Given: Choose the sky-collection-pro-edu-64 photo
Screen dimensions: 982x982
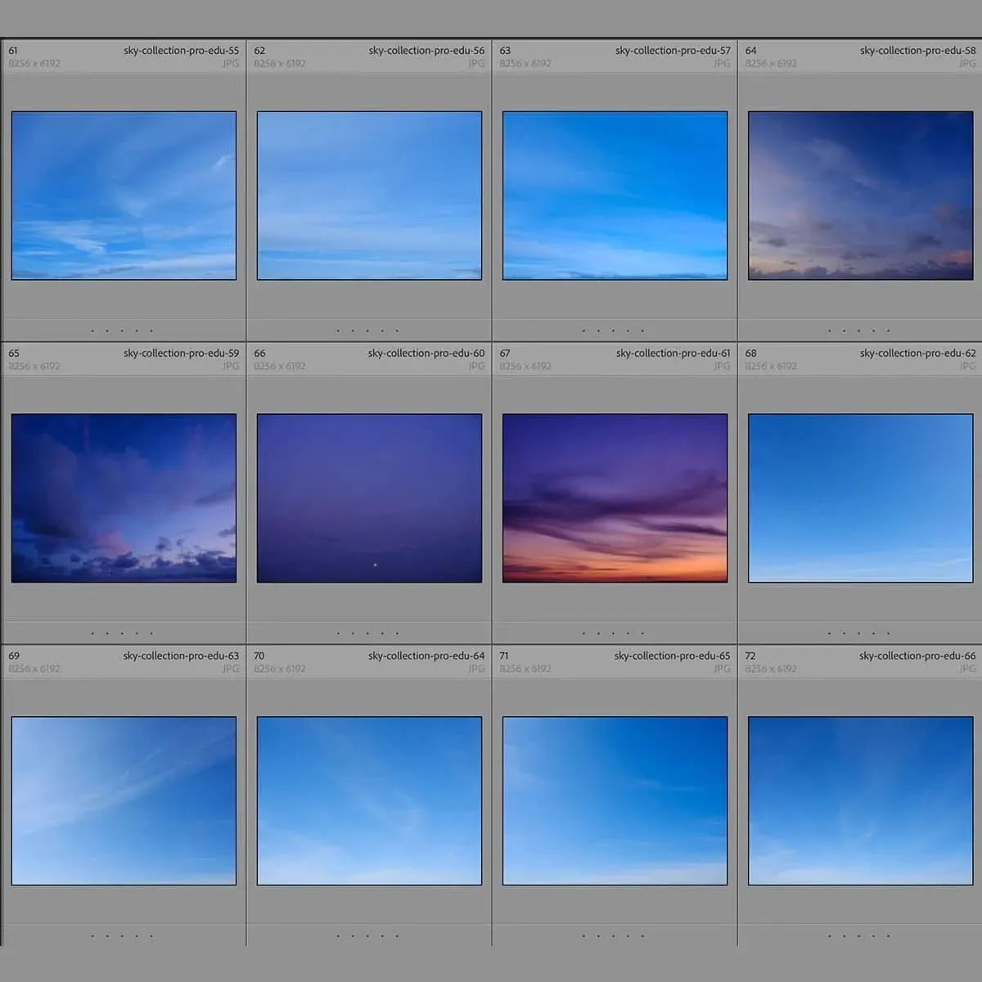Looking at the screenshot, I should click(369, 801).
